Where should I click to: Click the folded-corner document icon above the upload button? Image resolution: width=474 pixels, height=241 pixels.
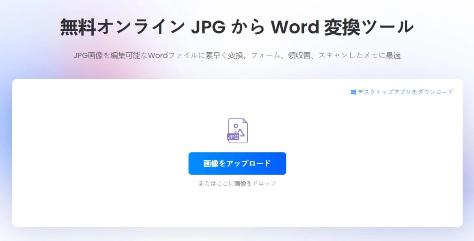coord(238,130)
